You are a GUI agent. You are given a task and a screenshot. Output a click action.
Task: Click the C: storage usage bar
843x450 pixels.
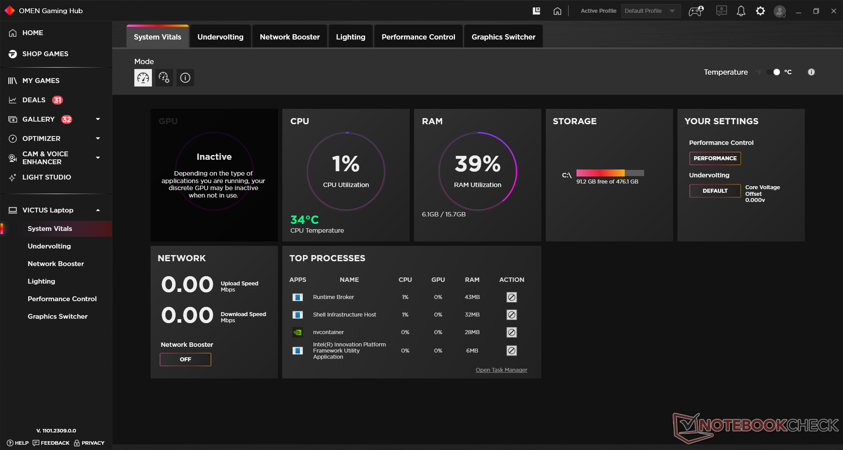(610, 173)
